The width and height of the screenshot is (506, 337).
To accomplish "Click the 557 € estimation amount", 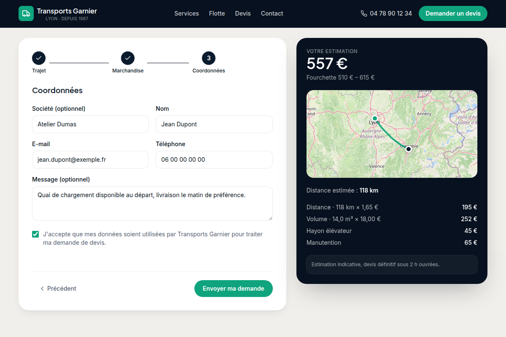I will (327, 64).
